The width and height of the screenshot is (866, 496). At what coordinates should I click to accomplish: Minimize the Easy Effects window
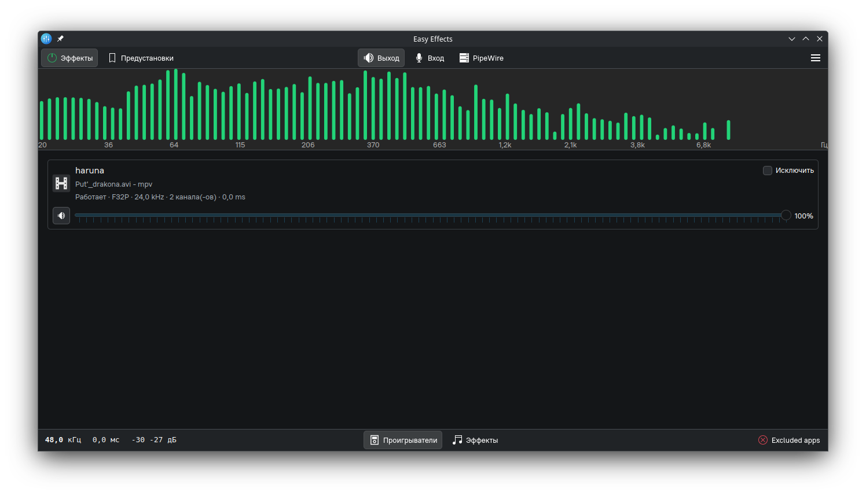pos(792,39)
